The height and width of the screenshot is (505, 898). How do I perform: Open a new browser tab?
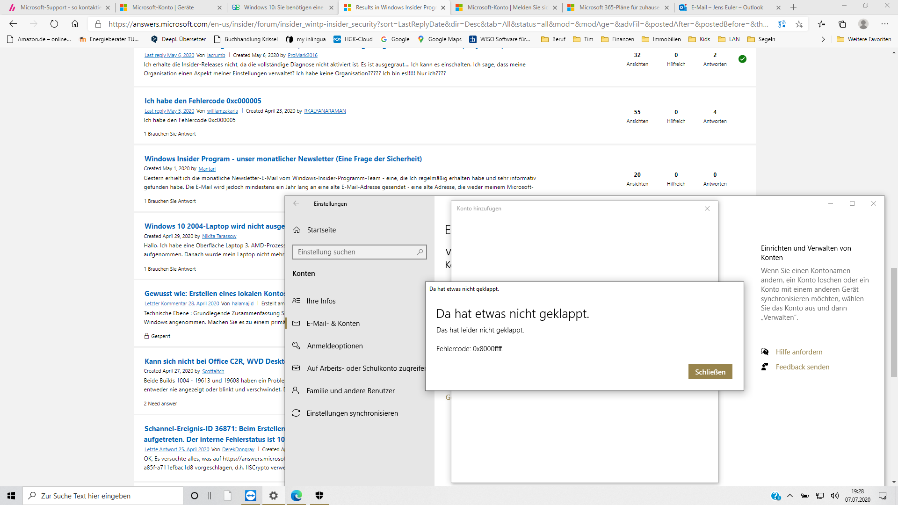tap(794, 7)
